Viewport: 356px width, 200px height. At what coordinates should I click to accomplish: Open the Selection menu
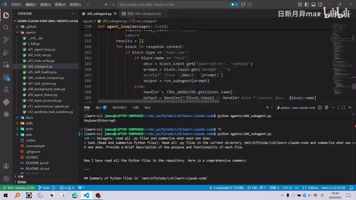(x=45, y=4)
